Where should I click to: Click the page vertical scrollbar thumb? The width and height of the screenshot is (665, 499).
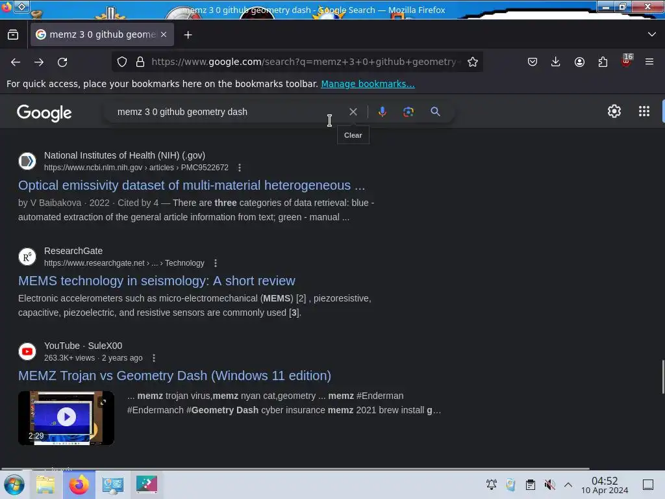tap(662, 377)
